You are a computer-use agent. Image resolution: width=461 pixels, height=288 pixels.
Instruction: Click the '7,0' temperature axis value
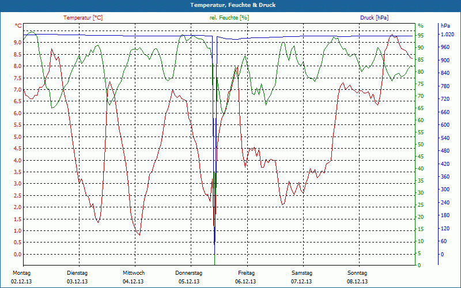(18, 90)
